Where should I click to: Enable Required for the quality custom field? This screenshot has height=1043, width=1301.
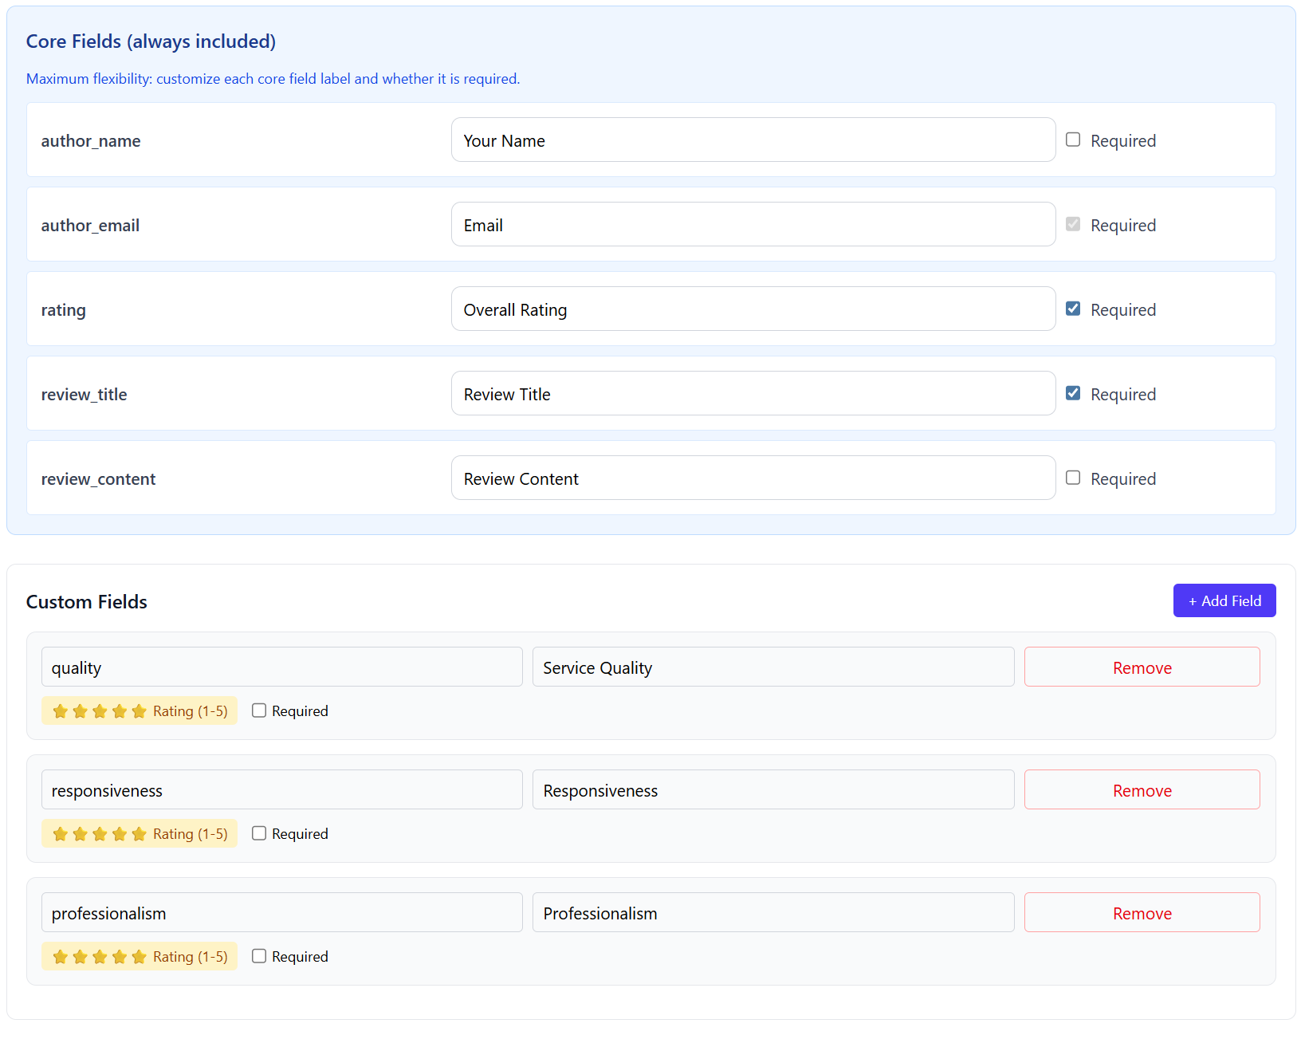click(x=258, y=710)
